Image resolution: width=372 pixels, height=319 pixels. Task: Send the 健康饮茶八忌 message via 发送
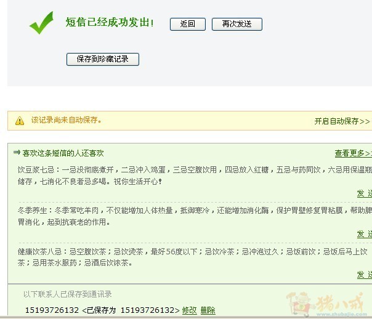[x=364, y=275]
